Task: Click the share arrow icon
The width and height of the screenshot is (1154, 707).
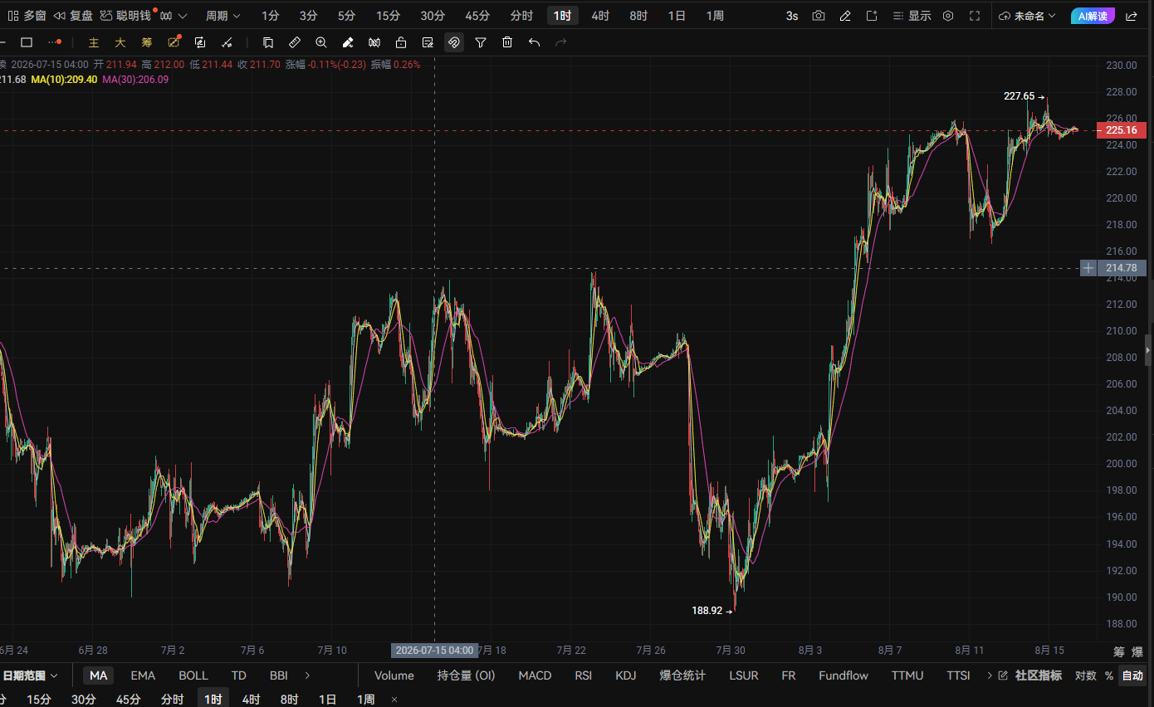Action: 1132,16
